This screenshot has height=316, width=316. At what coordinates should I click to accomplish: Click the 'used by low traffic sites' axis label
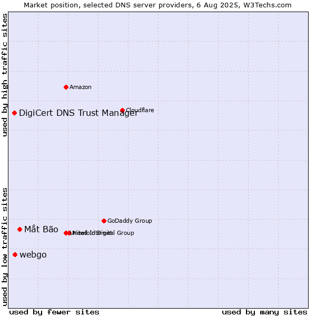click(5, 247)
